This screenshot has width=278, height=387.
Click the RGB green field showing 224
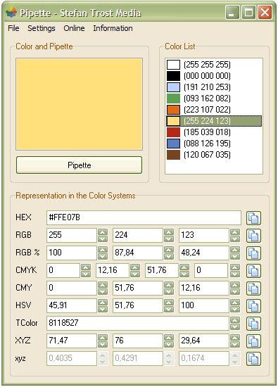(x=138, y=235)
